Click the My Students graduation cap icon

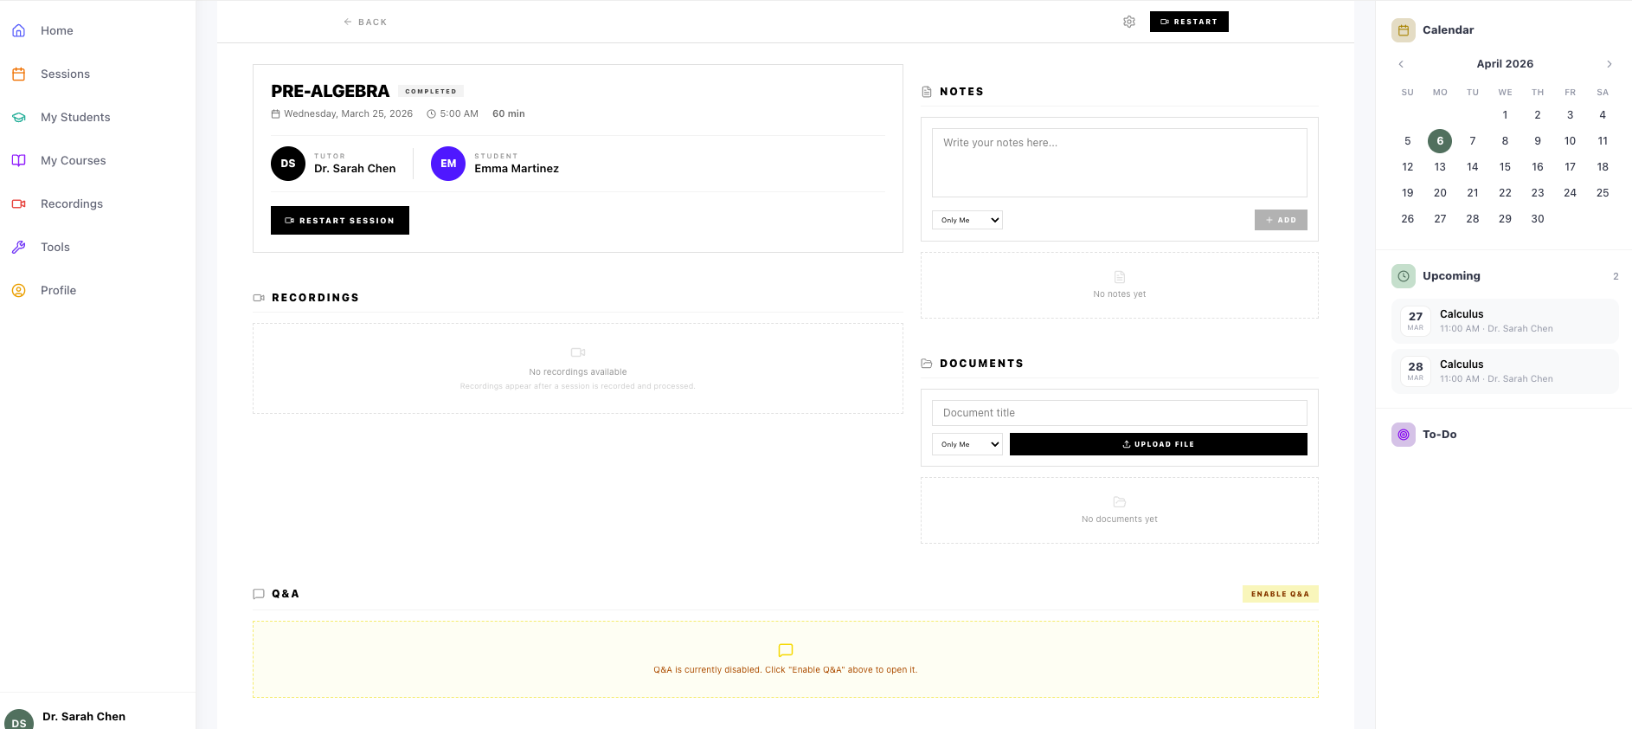[18, 117]
